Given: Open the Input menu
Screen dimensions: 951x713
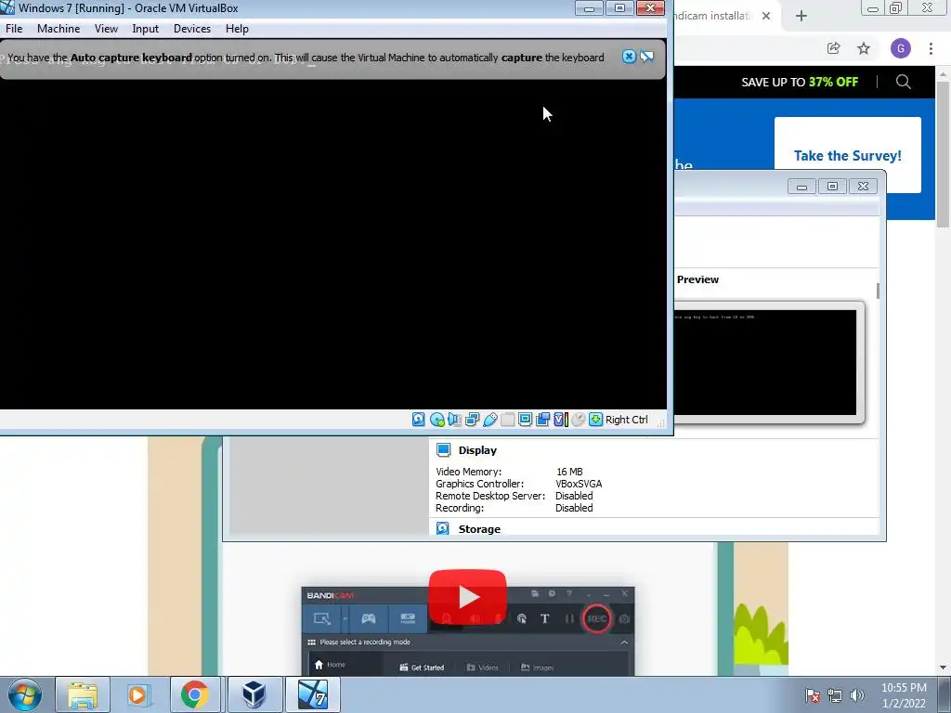Looking at the screenshot, I should [x=146, y=29].
